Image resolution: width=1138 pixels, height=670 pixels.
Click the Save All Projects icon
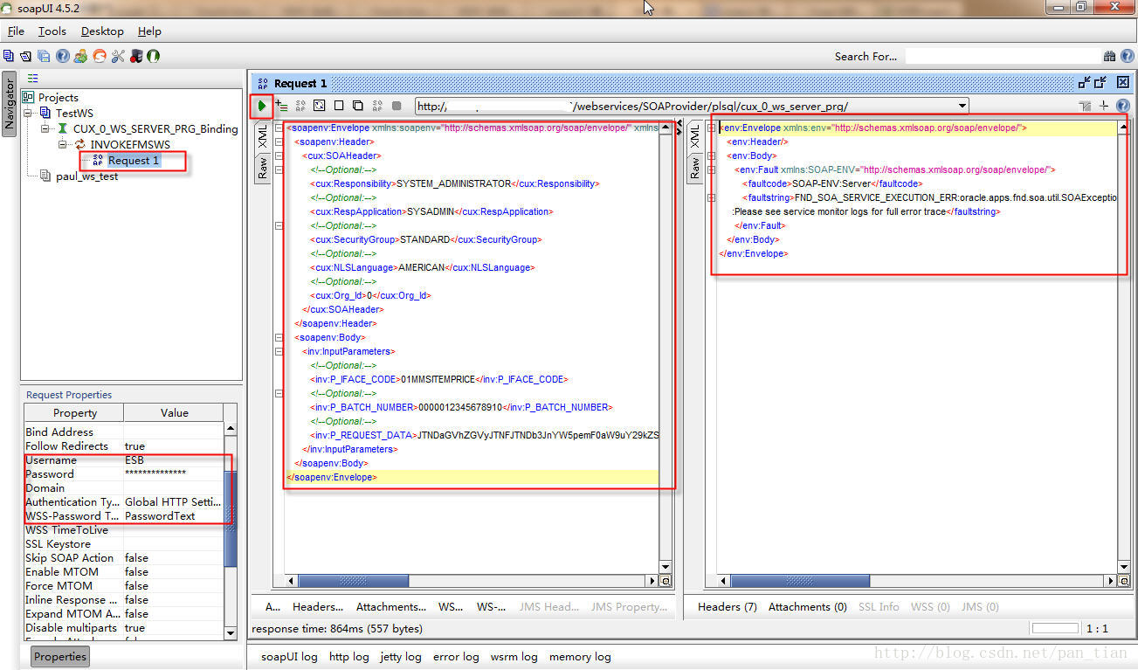pyautogui.click(x=44, y=56)
